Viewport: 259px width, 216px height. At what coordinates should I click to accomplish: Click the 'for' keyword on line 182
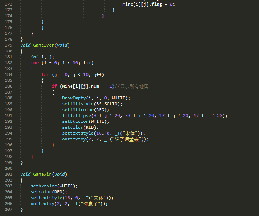click(x=35, y=63)
